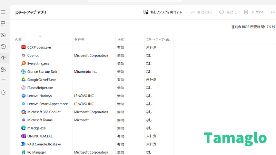Sort by the 名前 column header
Image resolution: width=276 pixels, height=155 pixels.
(18, 40)
